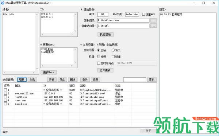This screenshot has width=219, height=136.
Task: Click the 123电影站 meta entry
Action: pos(47,49)
